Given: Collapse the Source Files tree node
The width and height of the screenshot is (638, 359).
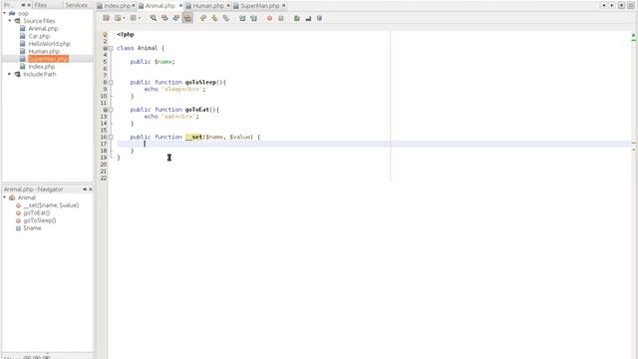Looking at the screenshot, I should coord(10,21).
